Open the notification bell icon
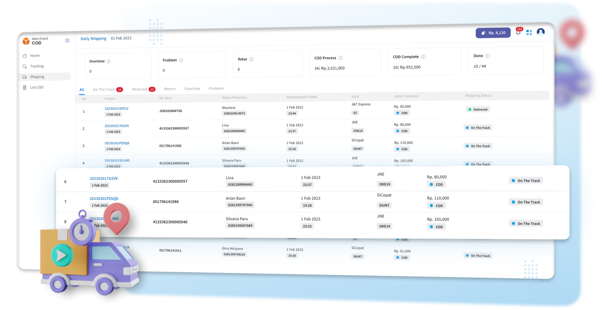 tap(518, 32)
